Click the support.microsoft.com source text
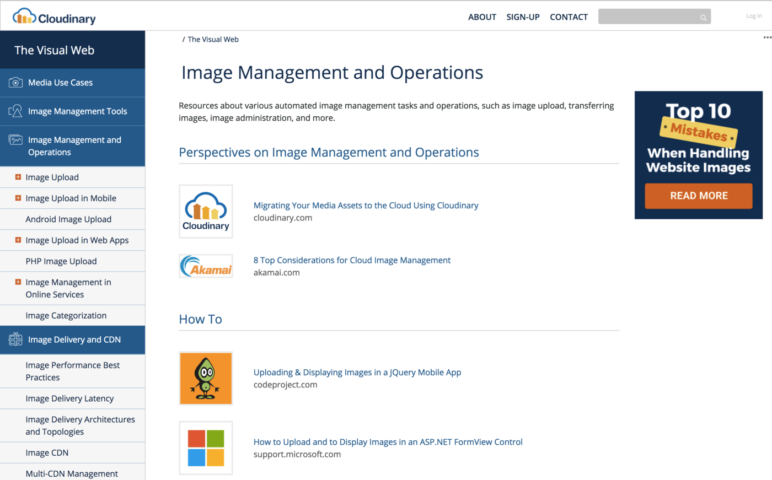 297,455
